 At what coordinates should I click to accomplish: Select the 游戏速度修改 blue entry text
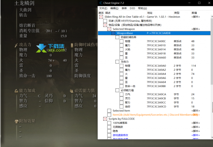click(120, 135)
